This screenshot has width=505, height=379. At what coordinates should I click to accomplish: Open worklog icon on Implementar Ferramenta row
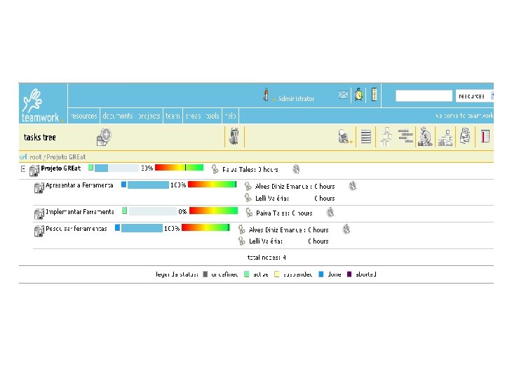[x=330, y=213]
